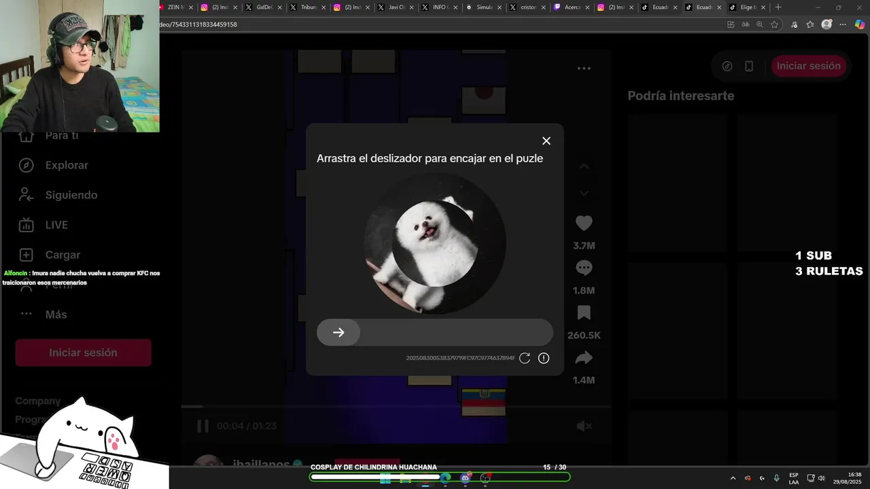Click the Siguiendo person icon
Viewport: 870px width, 489px height.
point(26,195)
